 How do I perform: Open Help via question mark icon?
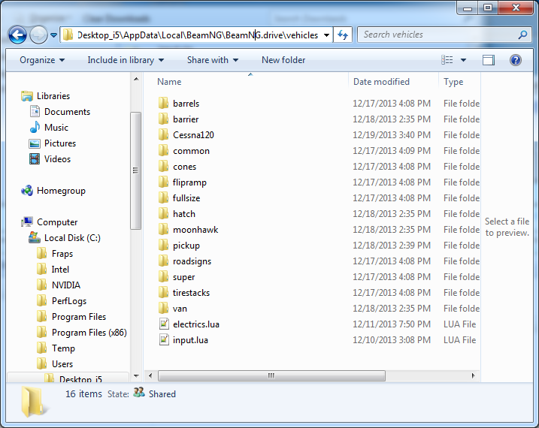coord(515,60)
